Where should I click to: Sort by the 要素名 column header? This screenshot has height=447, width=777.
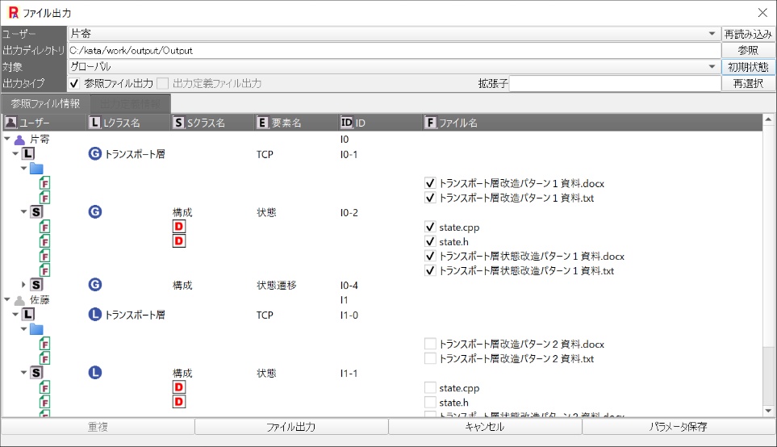[296, 123]
